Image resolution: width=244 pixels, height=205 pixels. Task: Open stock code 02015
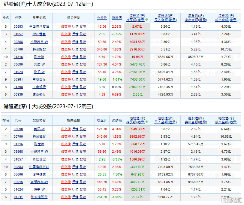(18, 182)
